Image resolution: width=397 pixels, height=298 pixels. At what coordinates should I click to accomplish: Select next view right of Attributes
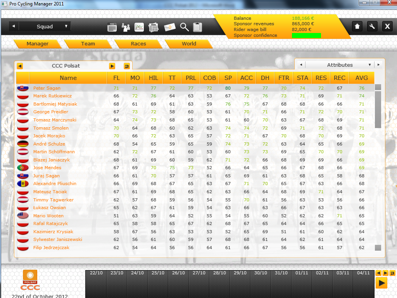click(378, 65)
